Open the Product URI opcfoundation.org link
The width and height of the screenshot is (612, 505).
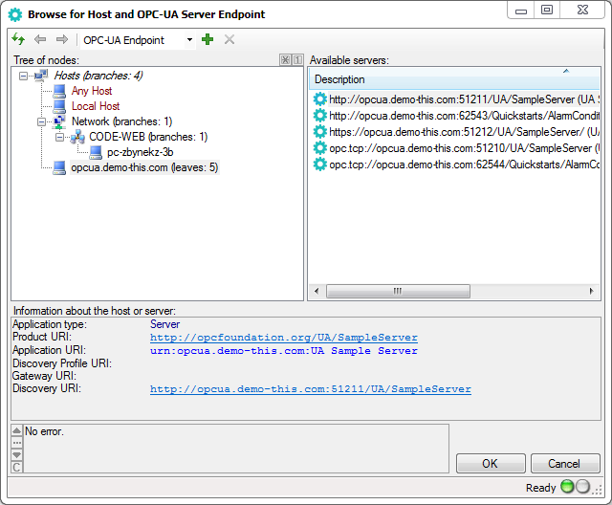(x=283, y=338)
